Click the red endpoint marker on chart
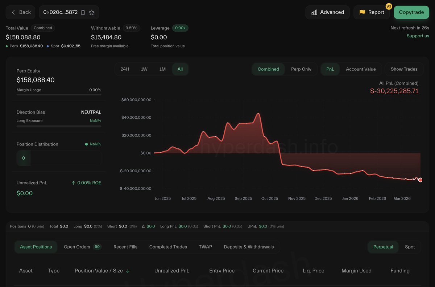The height and width of the screenshot is (287, 435). (420, 180)
